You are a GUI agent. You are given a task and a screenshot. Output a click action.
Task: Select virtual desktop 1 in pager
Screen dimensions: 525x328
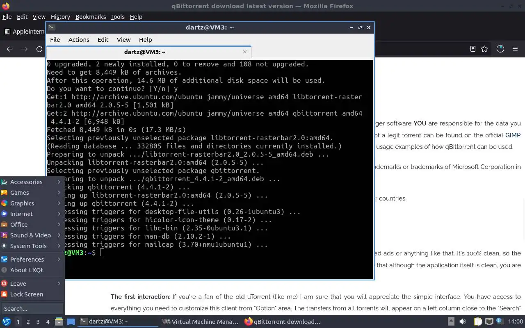tap(18, 322)
